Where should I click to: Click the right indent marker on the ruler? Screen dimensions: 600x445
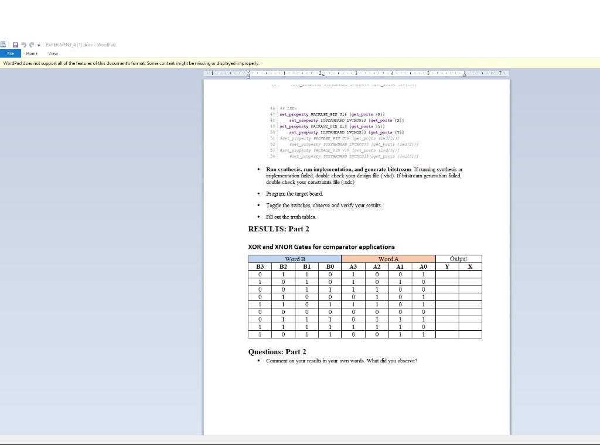(465, 74)
